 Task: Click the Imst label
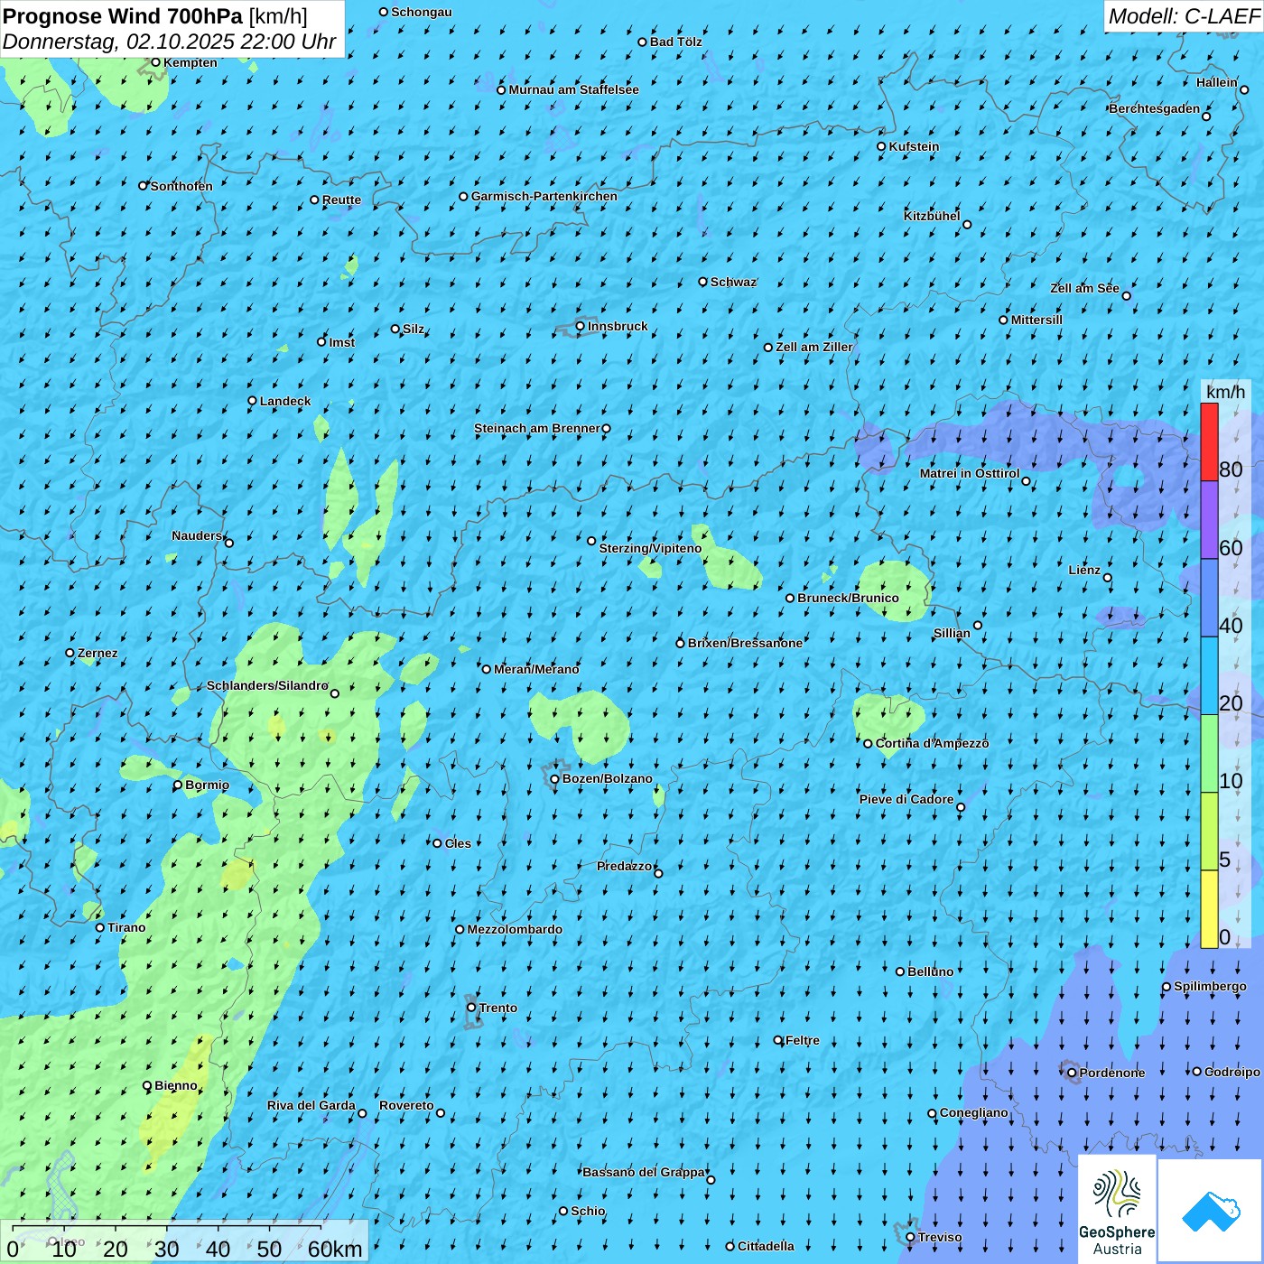341,342
